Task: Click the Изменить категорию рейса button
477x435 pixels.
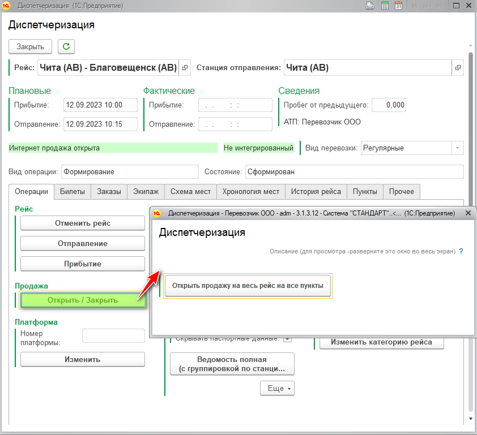Action: pos(381,342)
